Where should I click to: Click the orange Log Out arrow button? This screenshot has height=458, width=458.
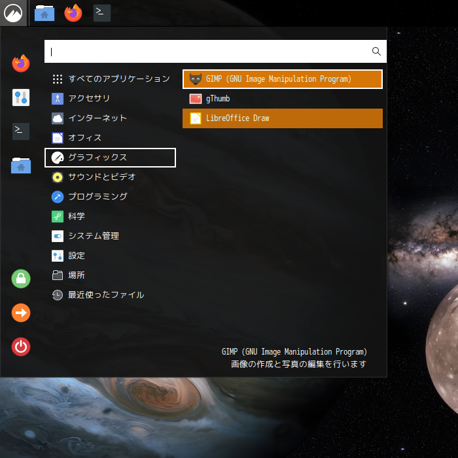pyautogui.click(x=21, y=313)
